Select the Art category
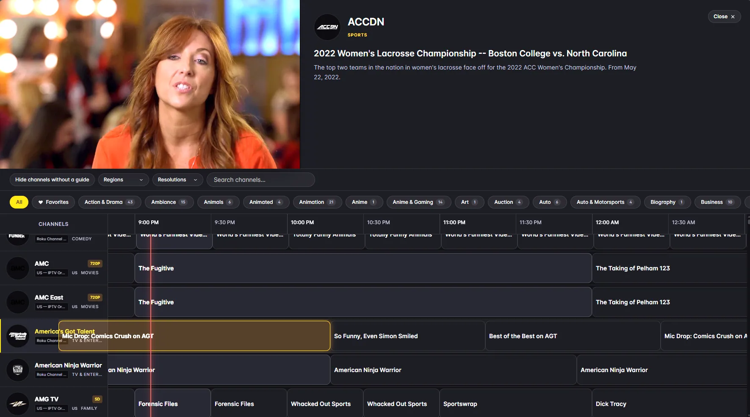This screenshot has width=750, height=417. (469, 202)
